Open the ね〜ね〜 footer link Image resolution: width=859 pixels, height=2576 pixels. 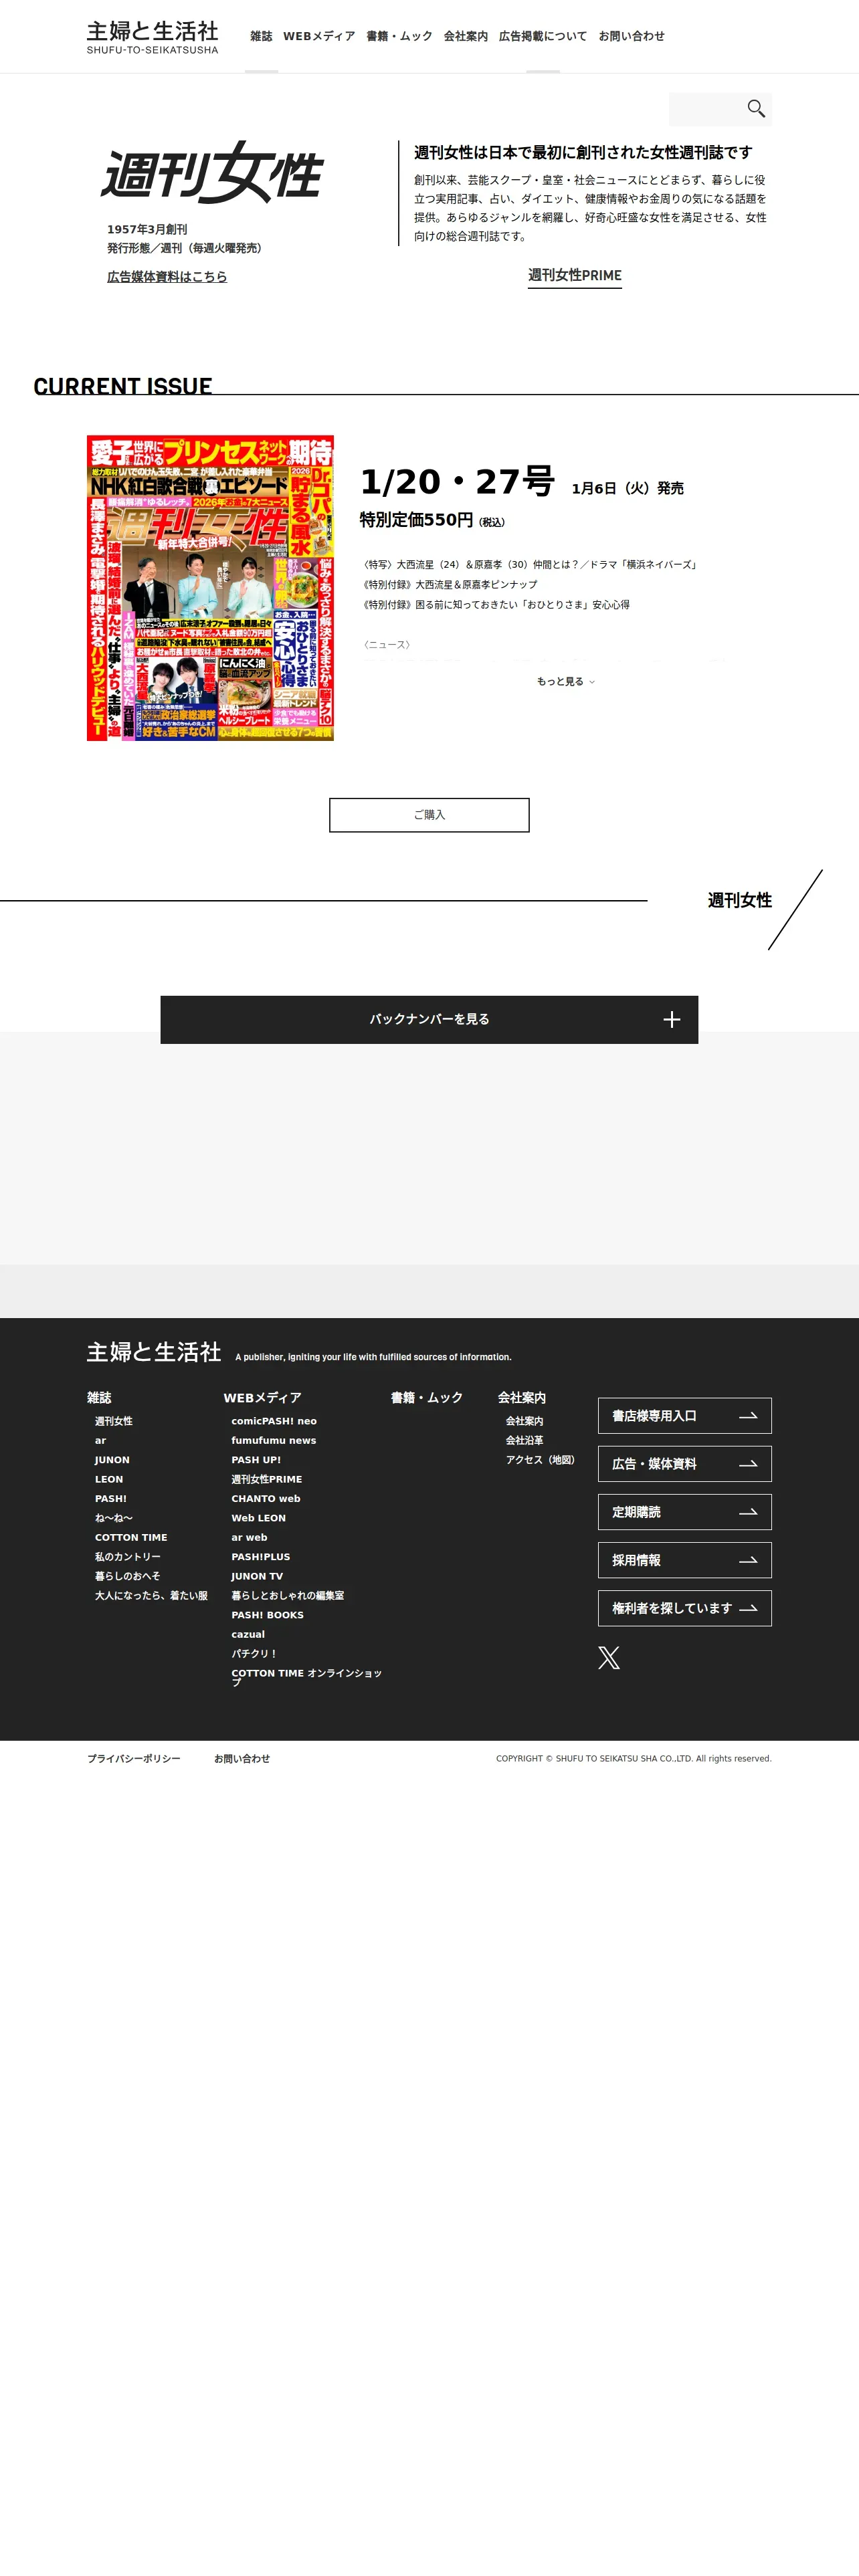coord(114,1517)
